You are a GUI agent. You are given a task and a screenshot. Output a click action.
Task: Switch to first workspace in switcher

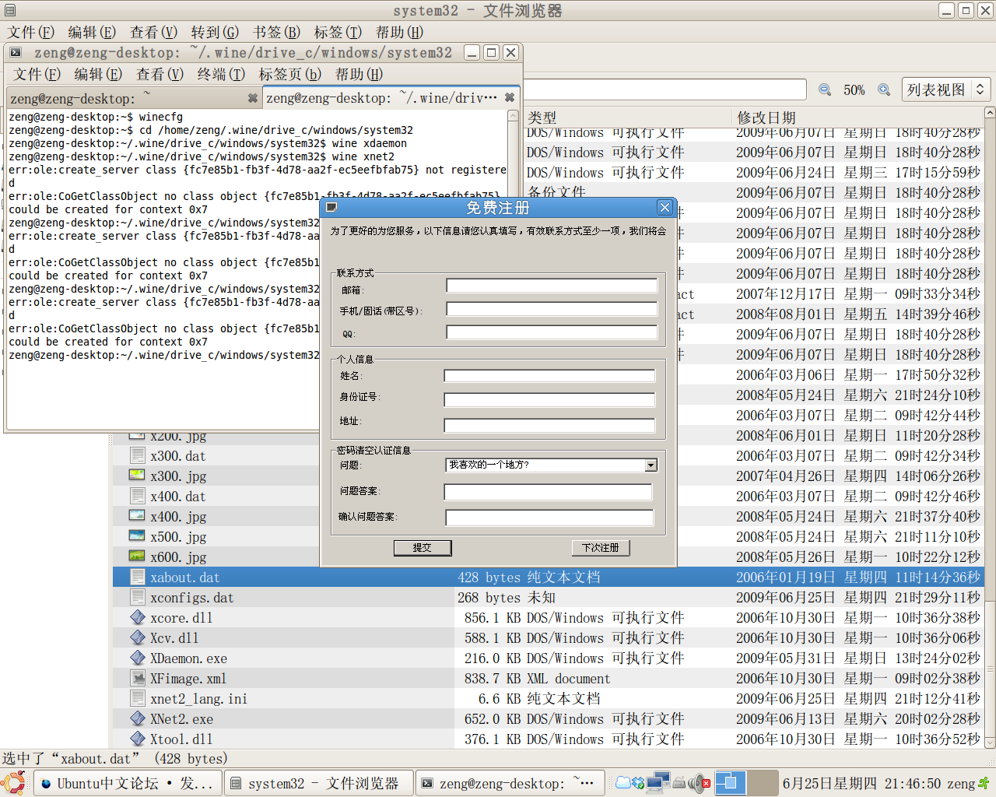click(x=731, y=783)
